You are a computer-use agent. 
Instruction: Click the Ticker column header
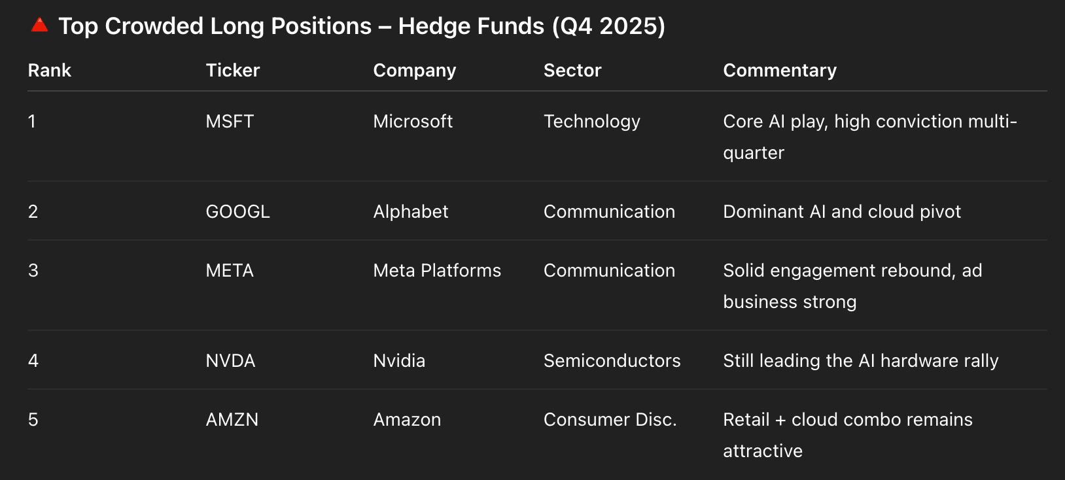pos(233,70)
